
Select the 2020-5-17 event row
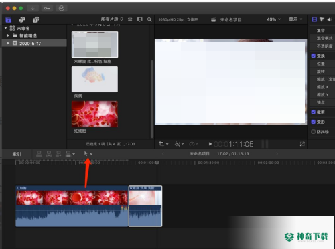click(34, 43)
